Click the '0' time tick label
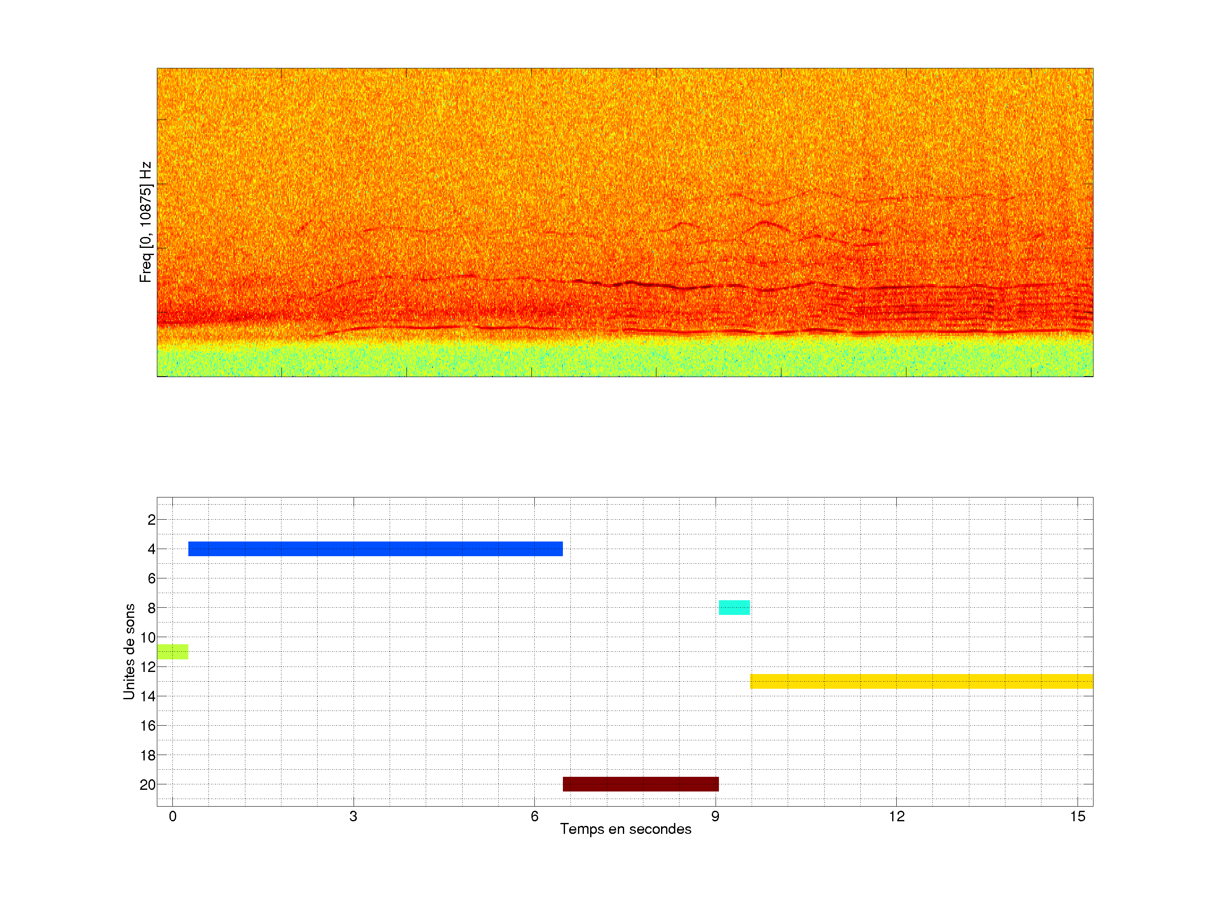This screenshot has height=906, width=1208. click(172, 816)
